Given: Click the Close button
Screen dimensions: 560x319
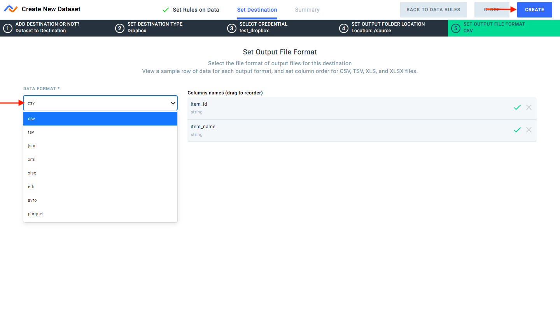Looking at the screenshot, I should coord(492,10).
